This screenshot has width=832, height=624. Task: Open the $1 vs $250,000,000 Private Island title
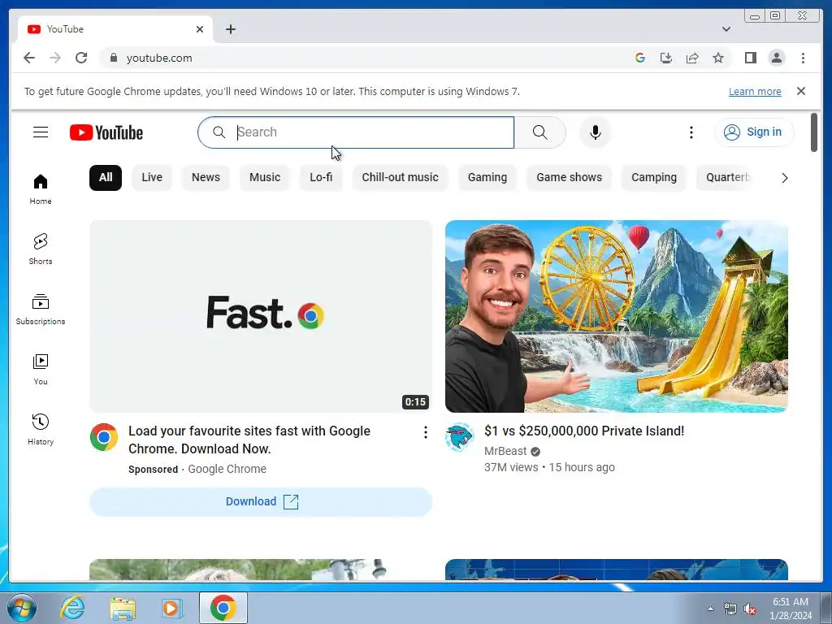pos(584,431)
